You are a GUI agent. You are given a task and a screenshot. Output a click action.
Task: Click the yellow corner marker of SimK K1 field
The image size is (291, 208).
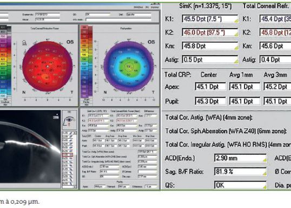click(x=236, y=21)
